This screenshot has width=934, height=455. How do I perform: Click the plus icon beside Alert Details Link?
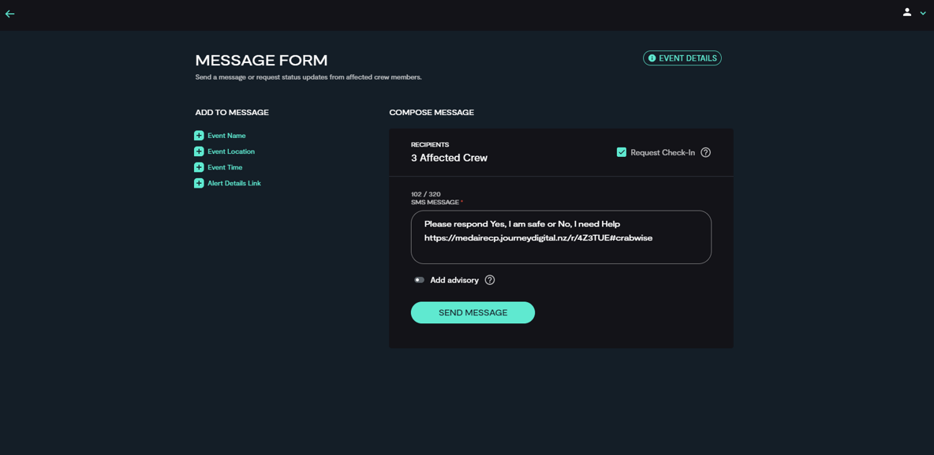199,182
